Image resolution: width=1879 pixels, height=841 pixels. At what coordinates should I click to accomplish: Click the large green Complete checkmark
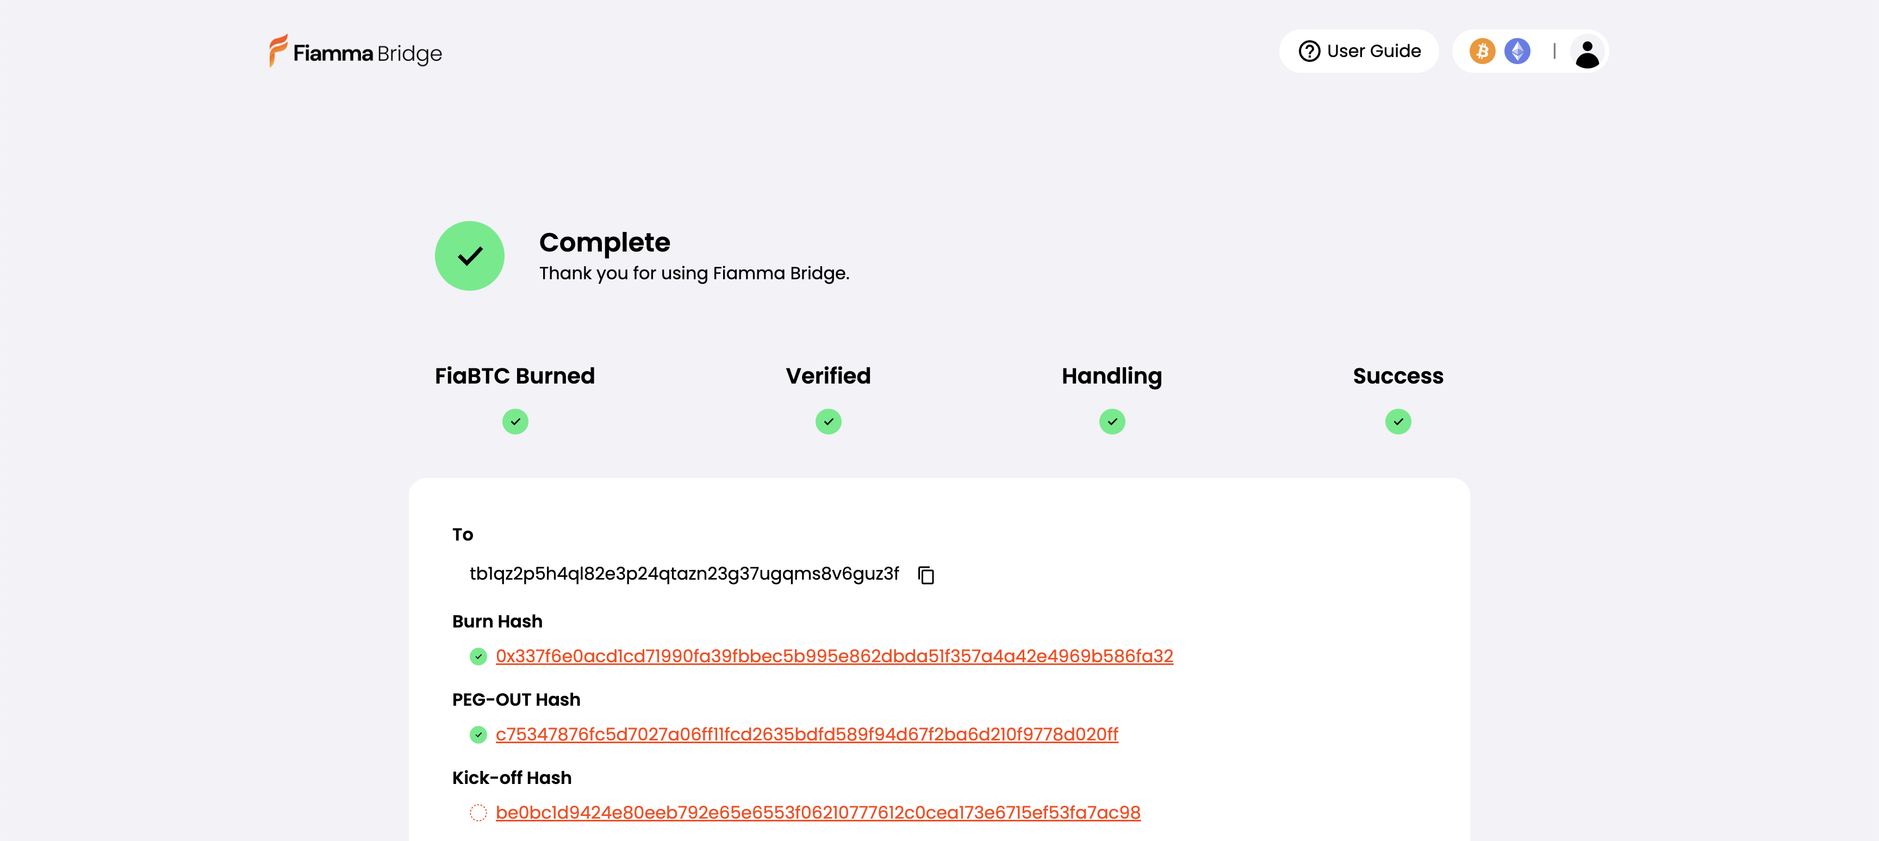pyautogui.click(x=469, y=256)
